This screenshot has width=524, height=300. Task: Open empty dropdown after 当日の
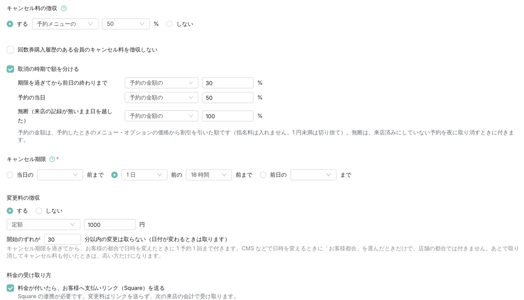point(60,175)
